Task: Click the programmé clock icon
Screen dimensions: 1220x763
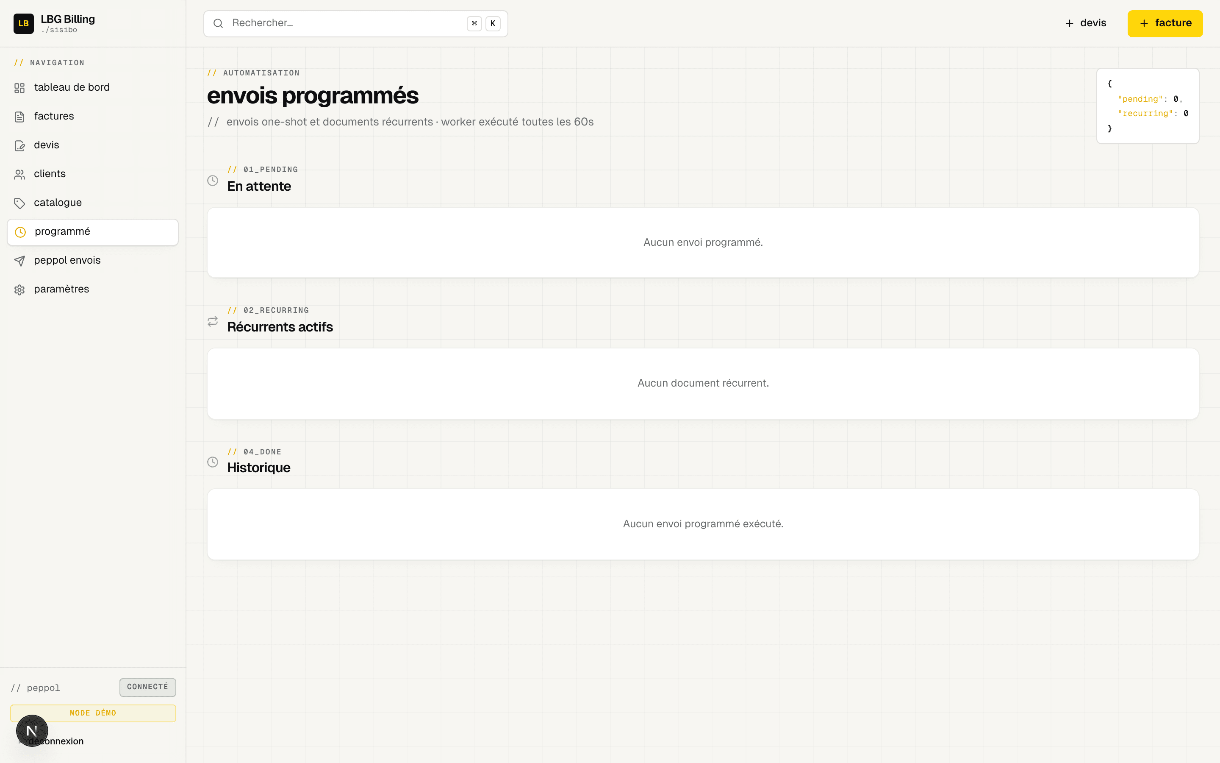Action: pos(20,231)
